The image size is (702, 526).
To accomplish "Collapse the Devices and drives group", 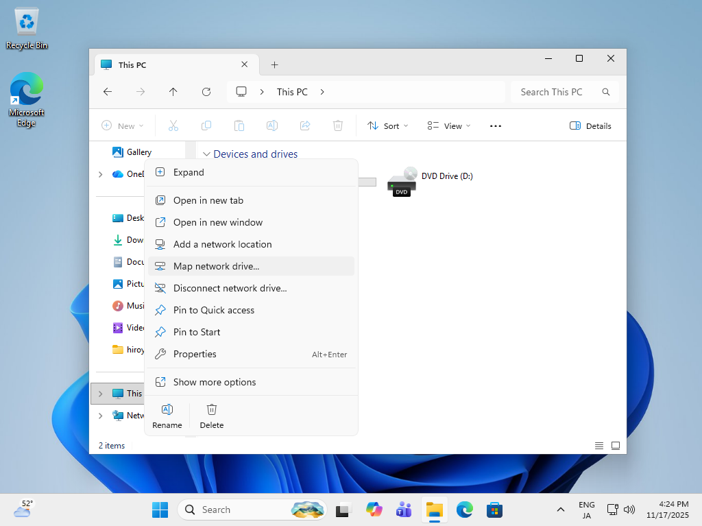I will [x=206, y=154].
